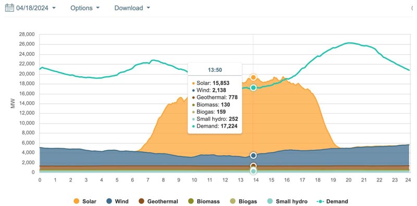Click the 13:50 tooltip header

point(215,70)
